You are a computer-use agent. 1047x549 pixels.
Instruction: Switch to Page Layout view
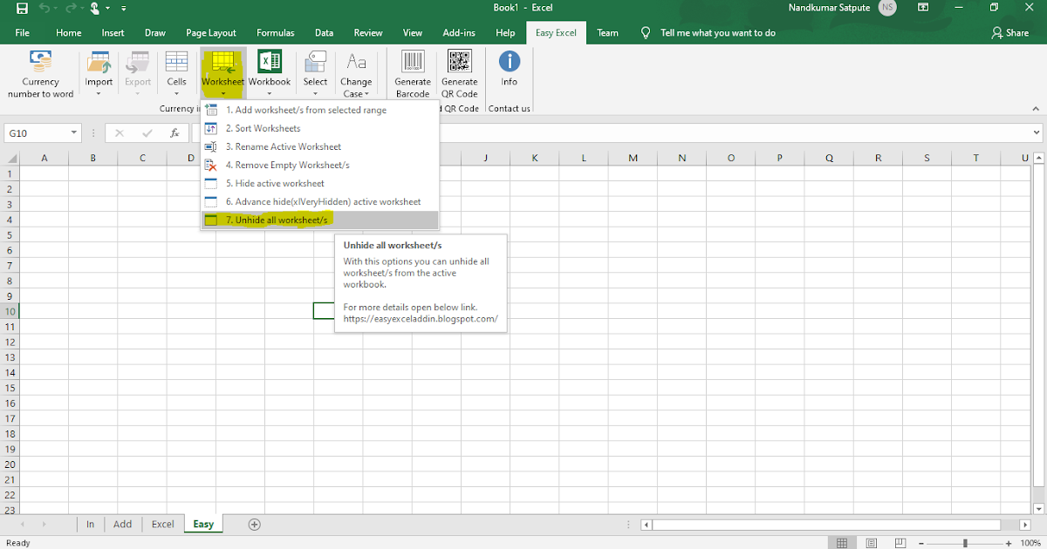coord(871,542)
